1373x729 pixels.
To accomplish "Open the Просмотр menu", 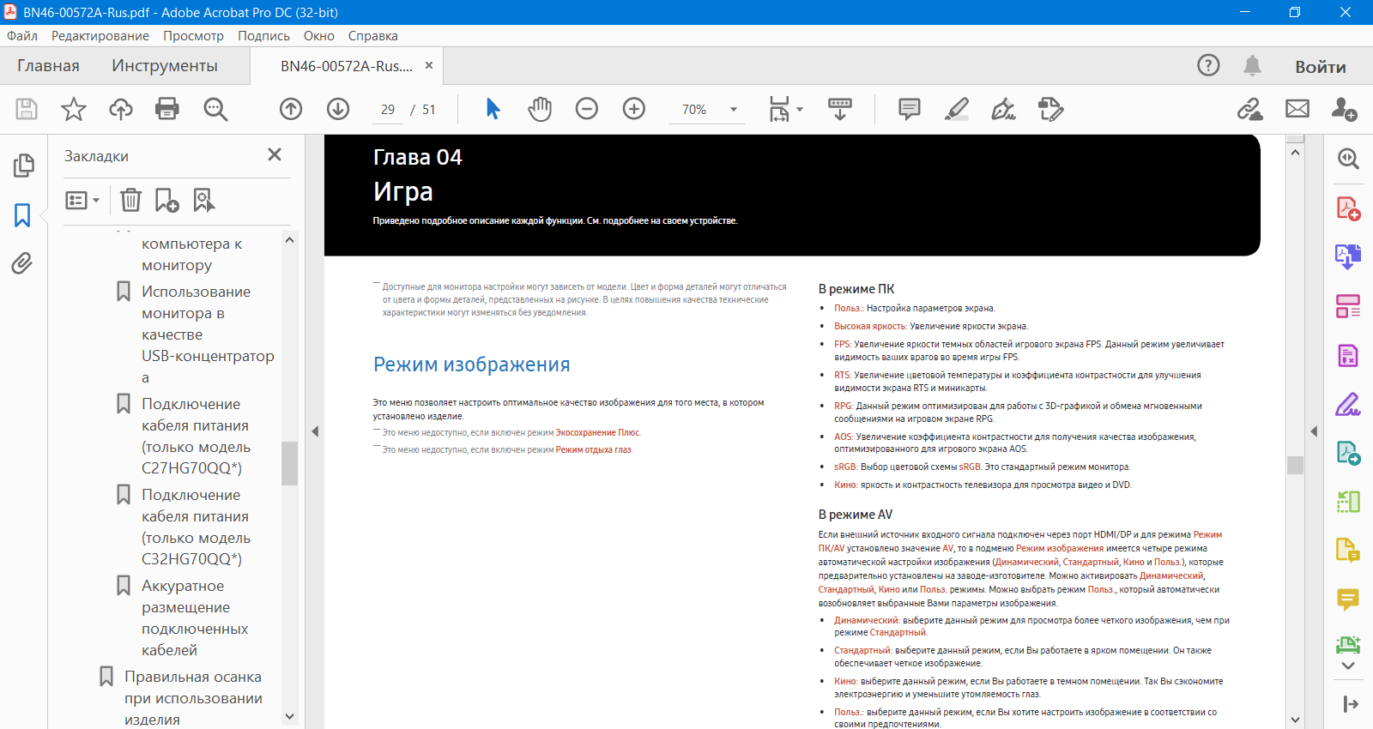I will click(194, 36).
